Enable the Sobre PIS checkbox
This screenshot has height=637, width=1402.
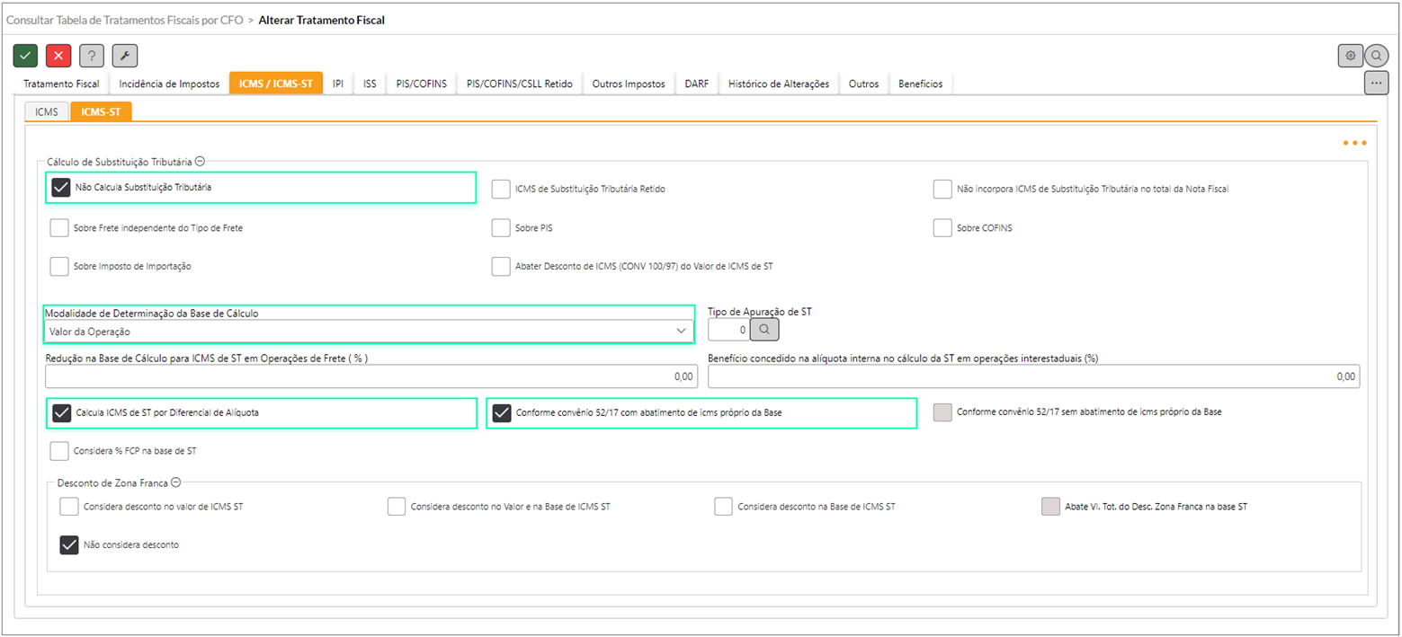(501, 228)
